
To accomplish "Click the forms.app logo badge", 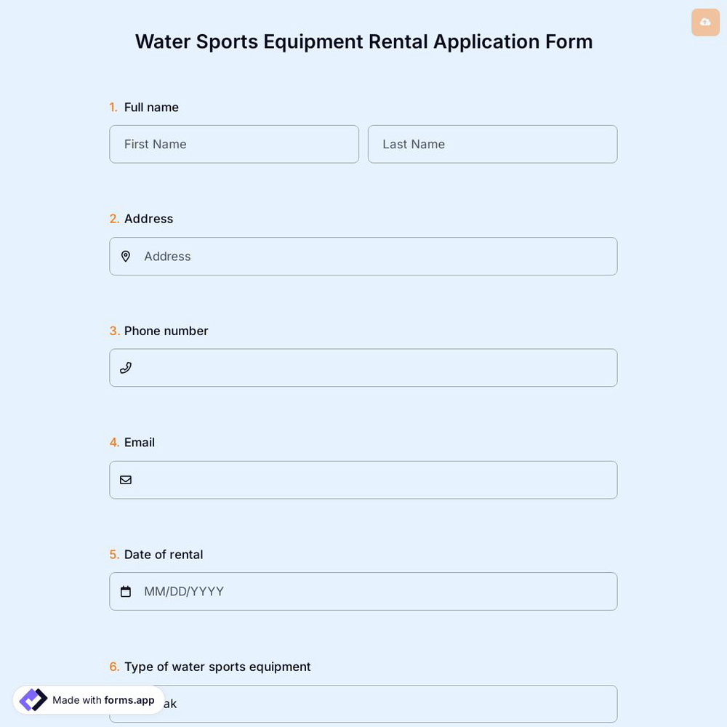I will [32, 699].
